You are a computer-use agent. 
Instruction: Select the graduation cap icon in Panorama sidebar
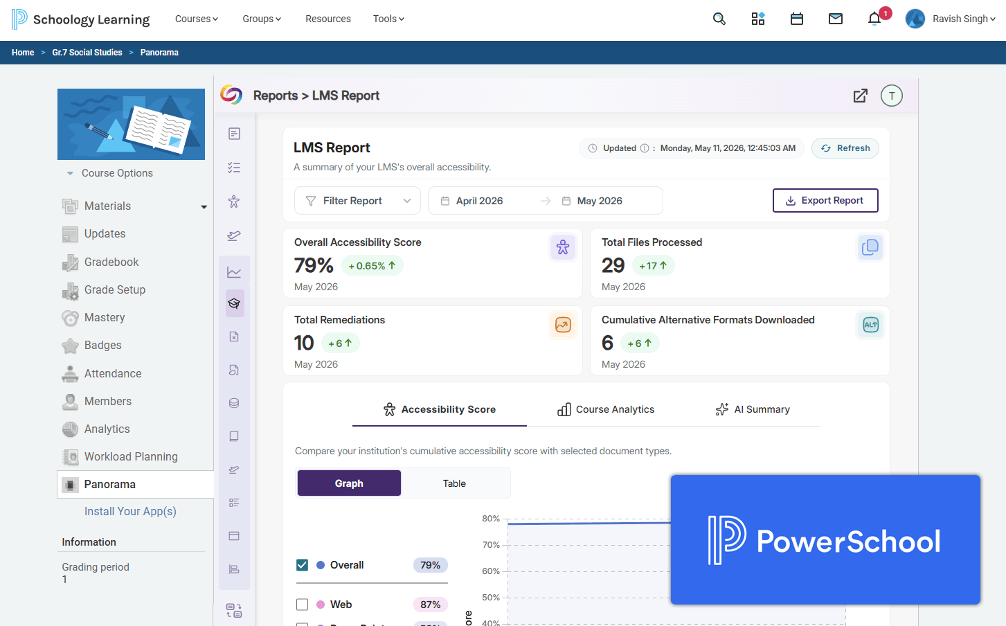[x=234, y=303]
